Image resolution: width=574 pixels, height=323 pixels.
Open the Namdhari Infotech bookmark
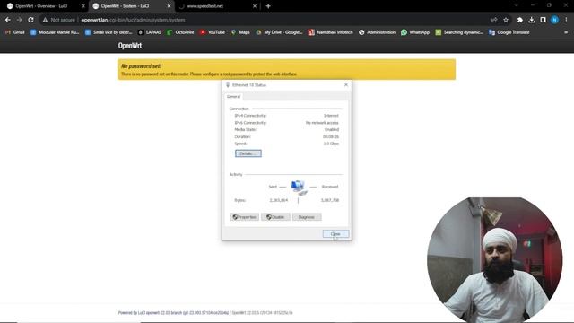(x=331, y=32)
